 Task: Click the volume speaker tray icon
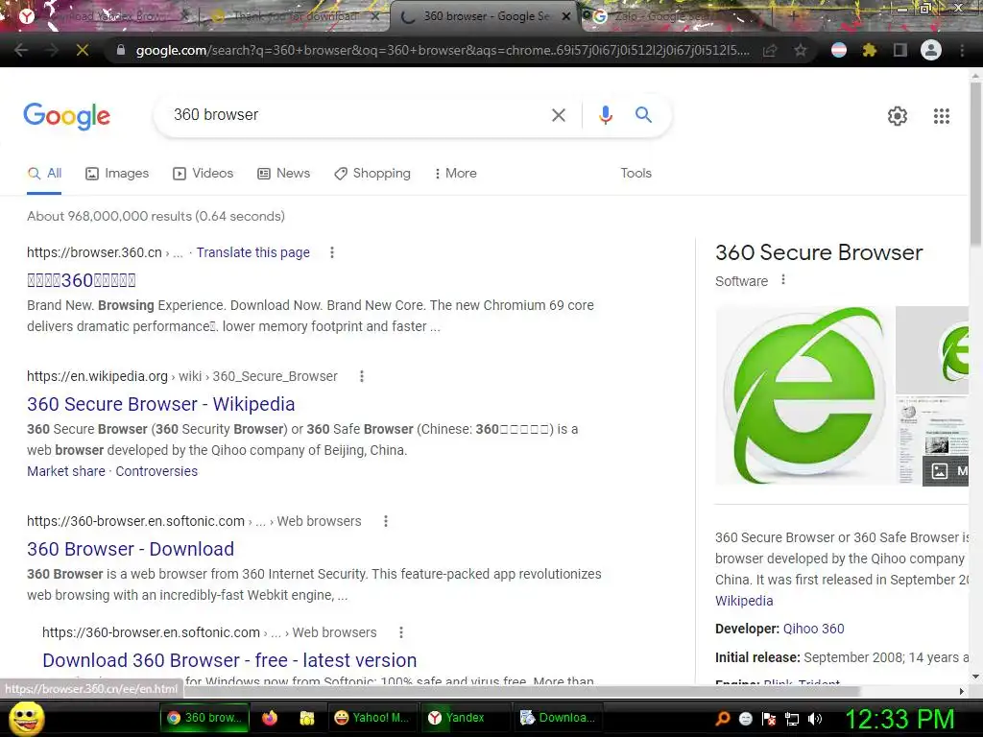click(x=815, y=719)
